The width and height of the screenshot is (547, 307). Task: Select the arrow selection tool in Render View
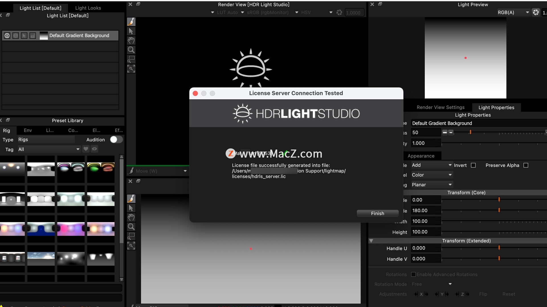(131, 31)
